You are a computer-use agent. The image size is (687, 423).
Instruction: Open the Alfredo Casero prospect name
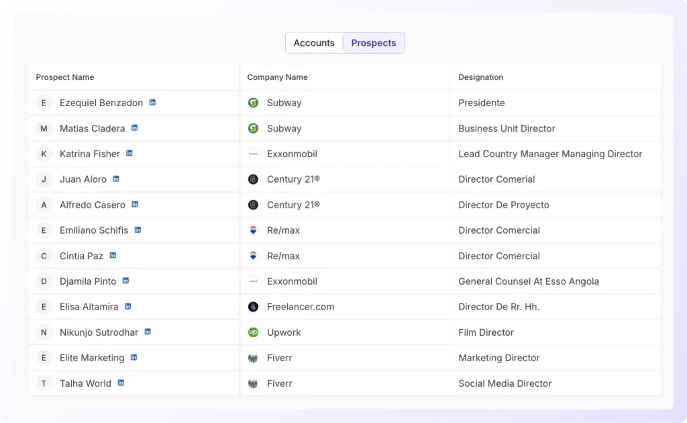click(93, 205)
